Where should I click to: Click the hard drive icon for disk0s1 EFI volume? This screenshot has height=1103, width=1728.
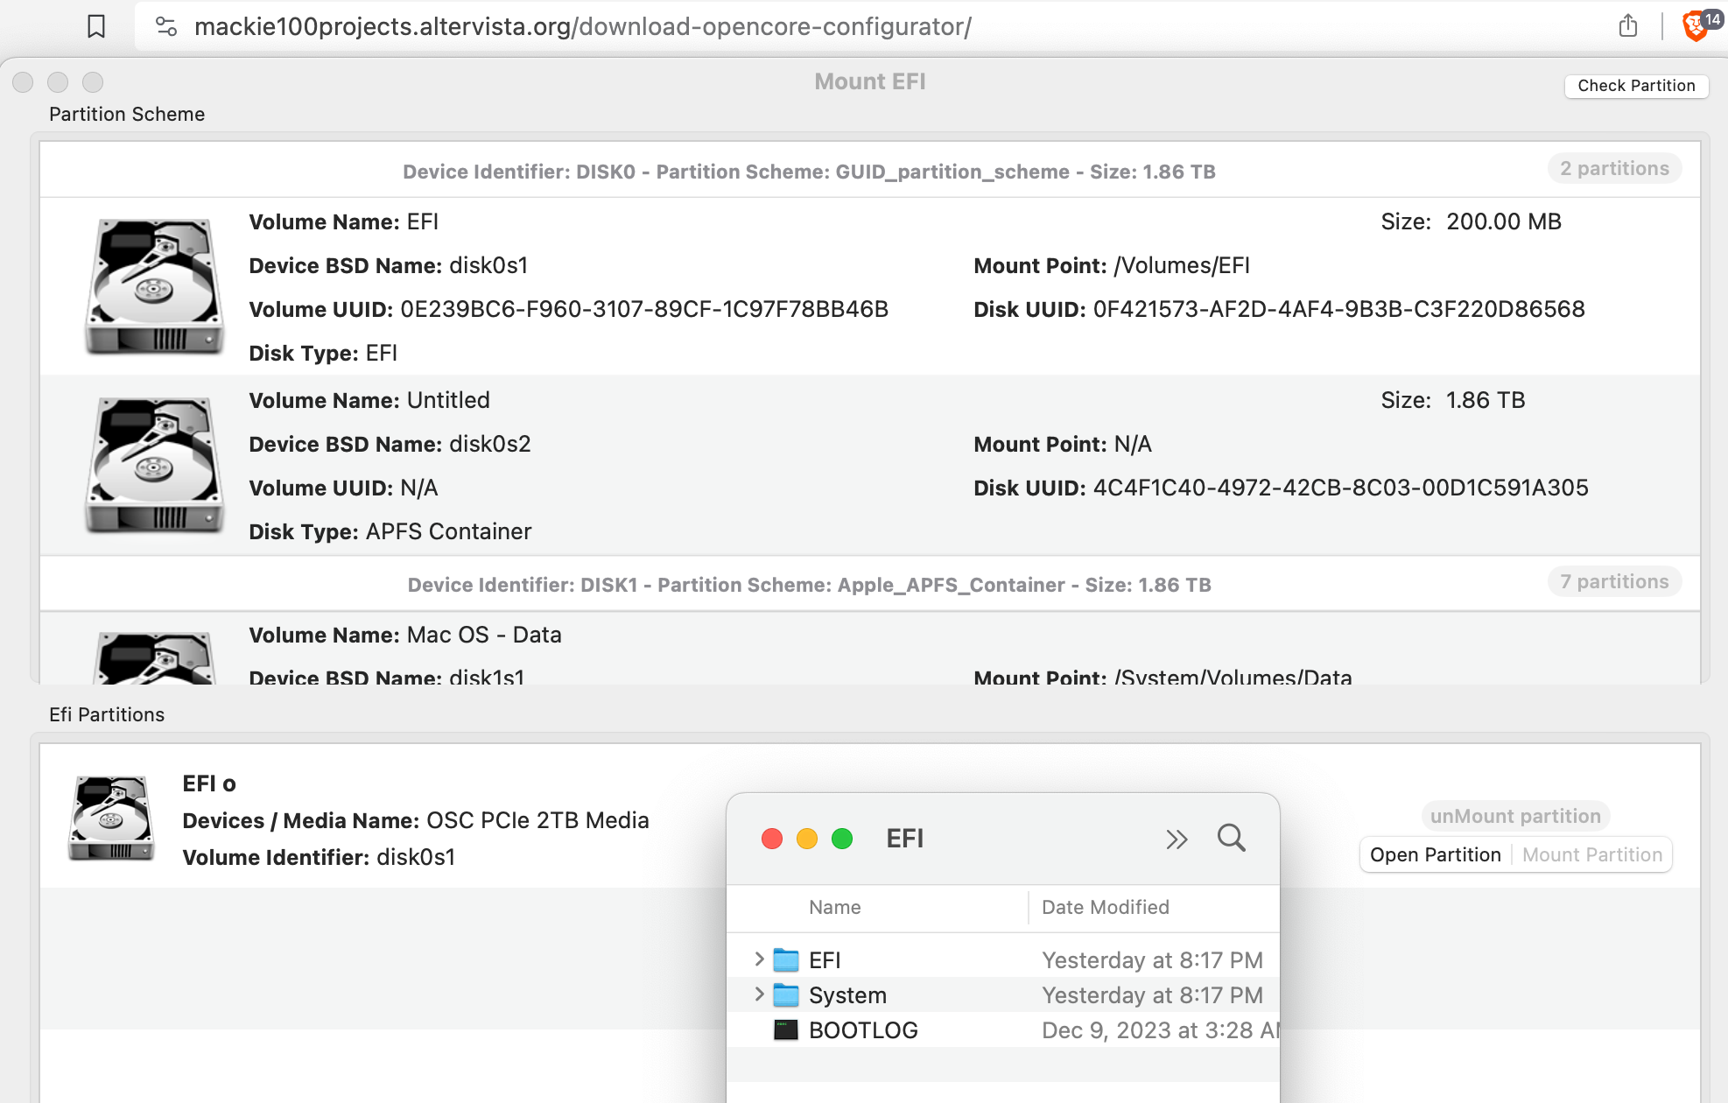[154, 287]
